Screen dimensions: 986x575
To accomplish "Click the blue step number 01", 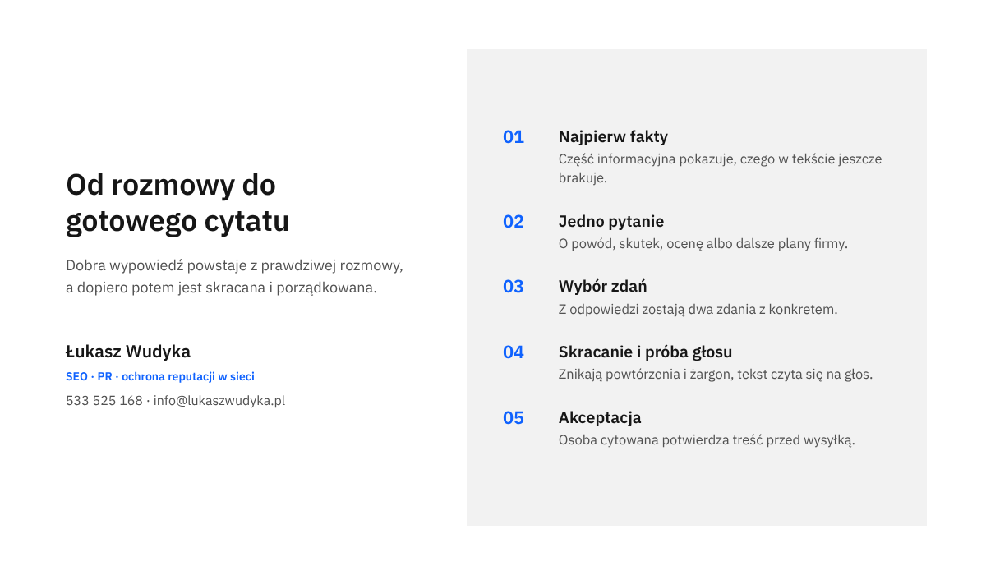I will pos(514,137).
